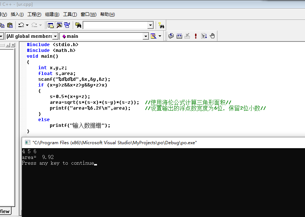This screenshot has width=305, height=217.
Task: Open the 工具(T) menu
Action: [x=70, y=14]
